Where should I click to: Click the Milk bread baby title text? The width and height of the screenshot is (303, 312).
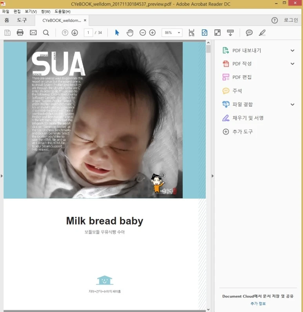[105, 221]
